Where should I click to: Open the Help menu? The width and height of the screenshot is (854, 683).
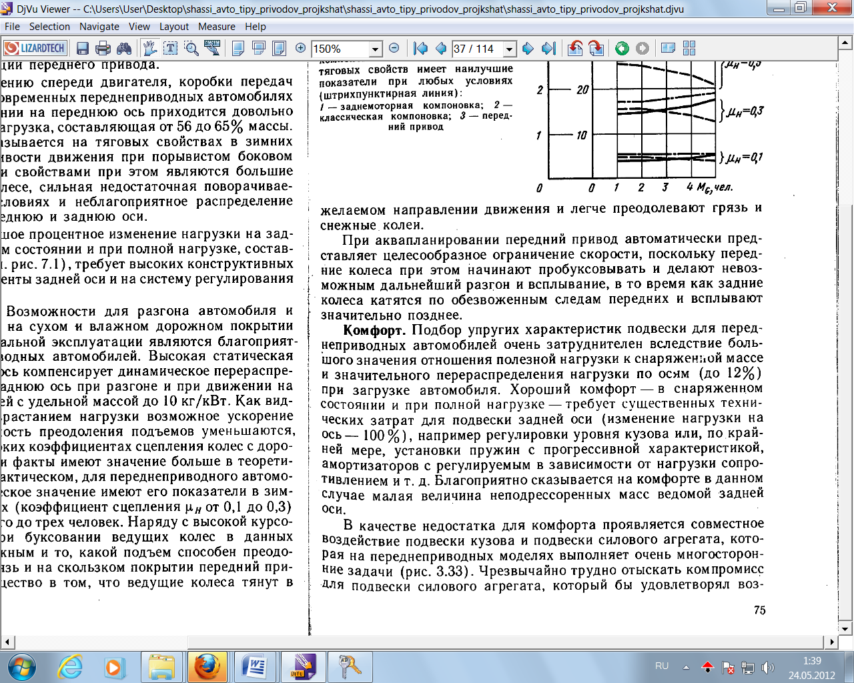(256, 27)
